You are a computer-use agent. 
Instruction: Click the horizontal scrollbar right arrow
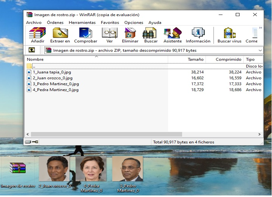coord(259,134)
